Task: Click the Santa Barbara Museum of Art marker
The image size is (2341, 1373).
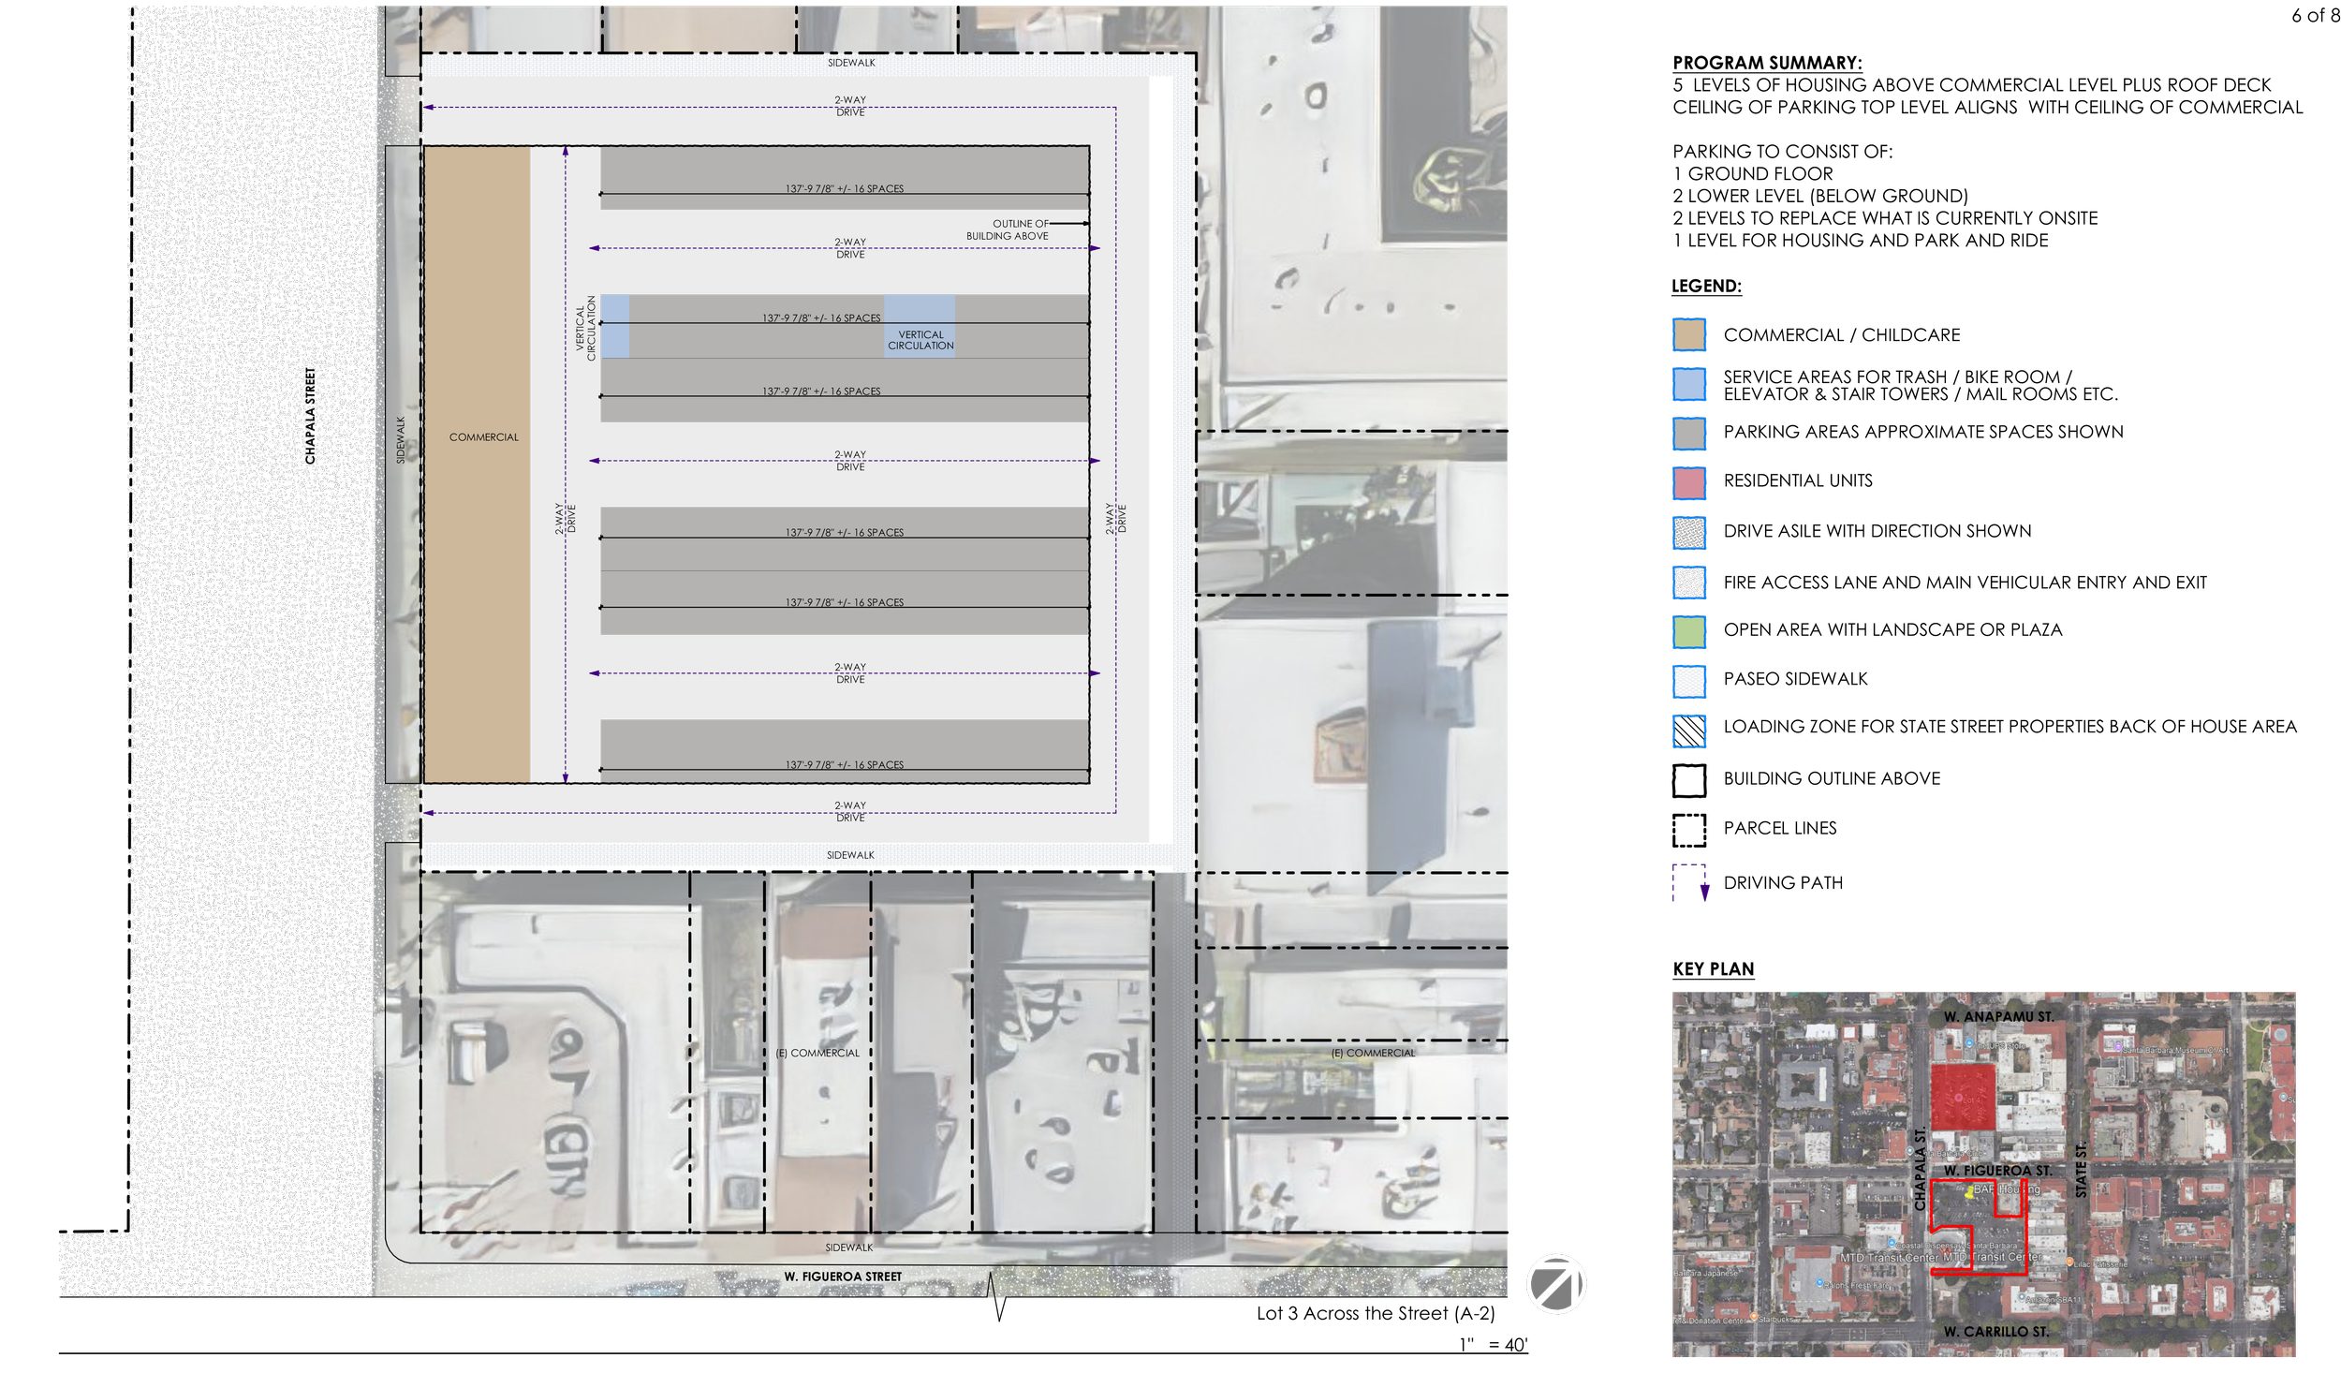Action: (2118, 1048)
